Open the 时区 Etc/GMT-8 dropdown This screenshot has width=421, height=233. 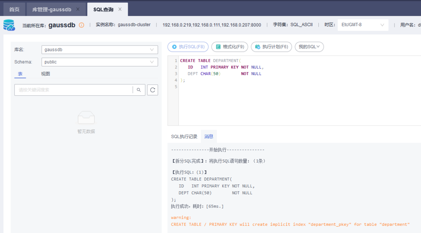point(363,25)
